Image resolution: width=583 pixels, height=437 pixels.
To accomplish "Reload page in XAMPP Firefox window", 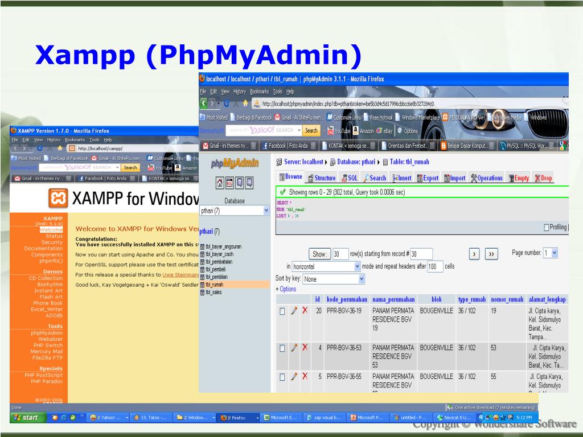I will [x=40, y=149].
